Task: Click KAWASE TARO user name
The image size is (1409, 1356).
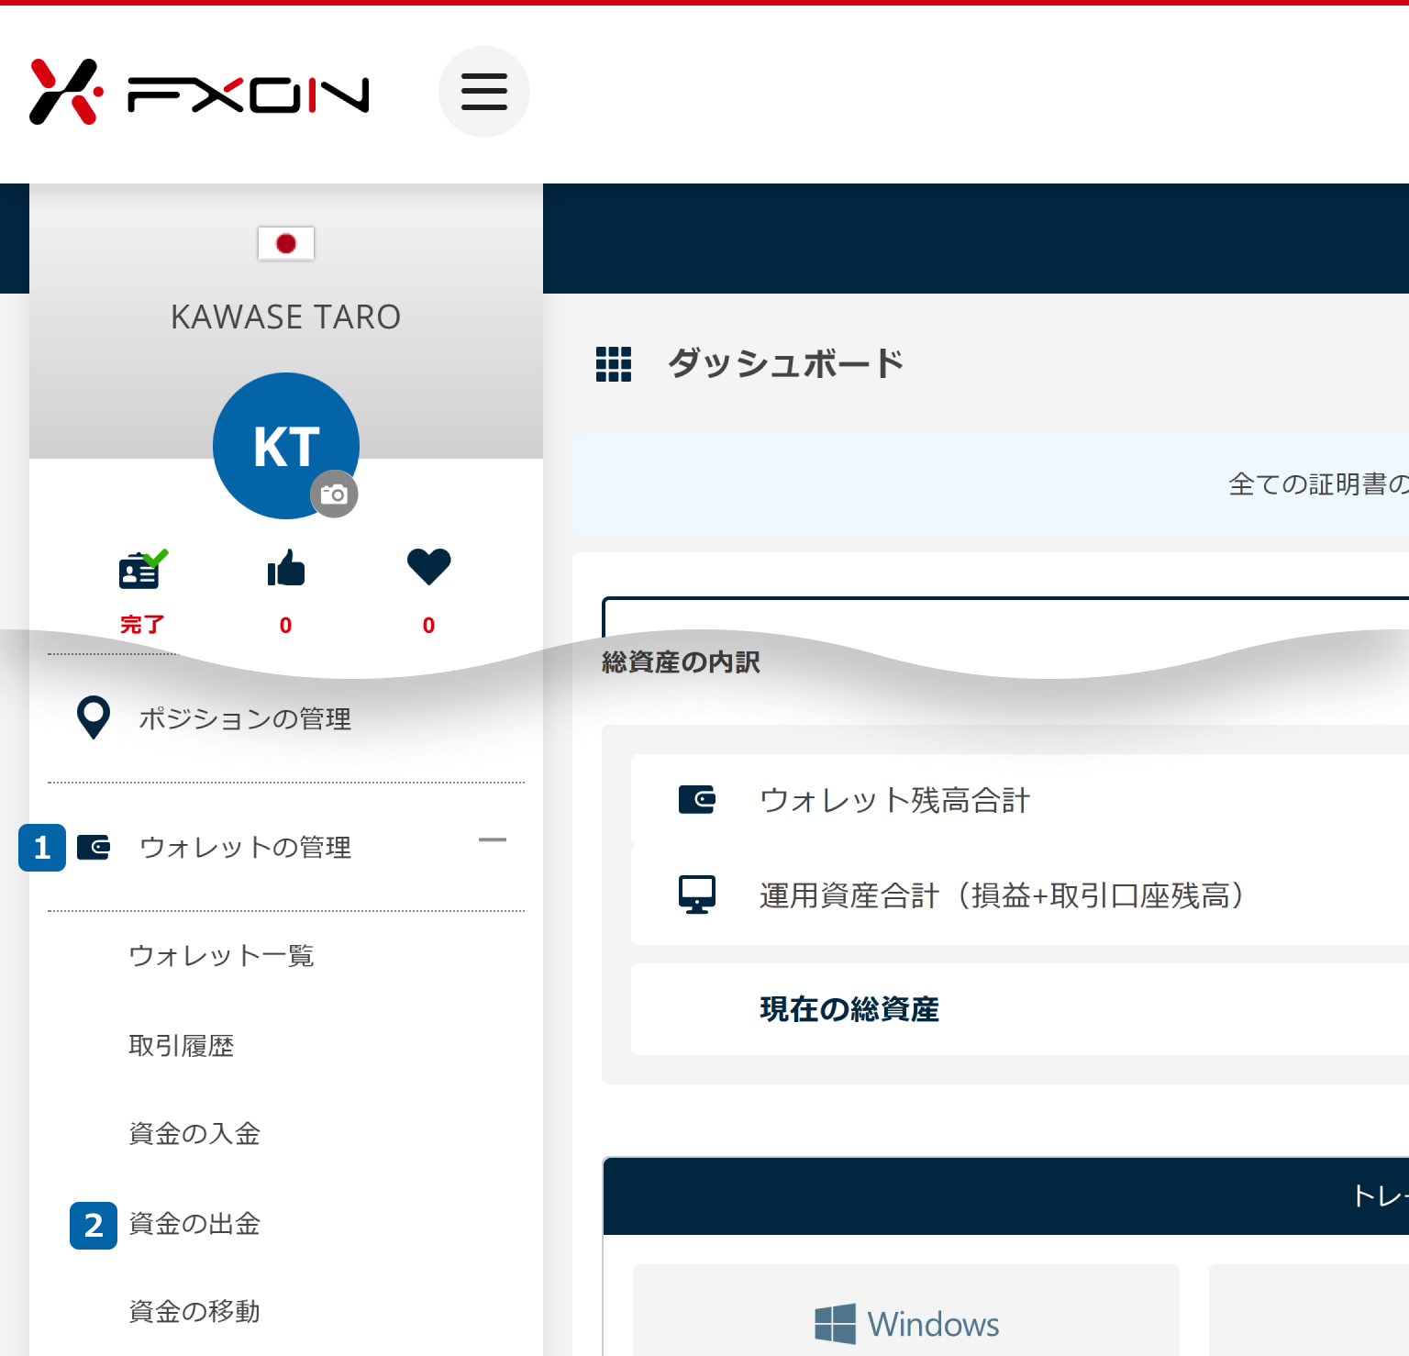Action: click(x=286, y=317)
